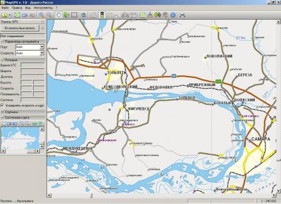Click the Время UTC field
This screenshot has height=204, width=281.
pyautogui.click(x=33, y=65)
